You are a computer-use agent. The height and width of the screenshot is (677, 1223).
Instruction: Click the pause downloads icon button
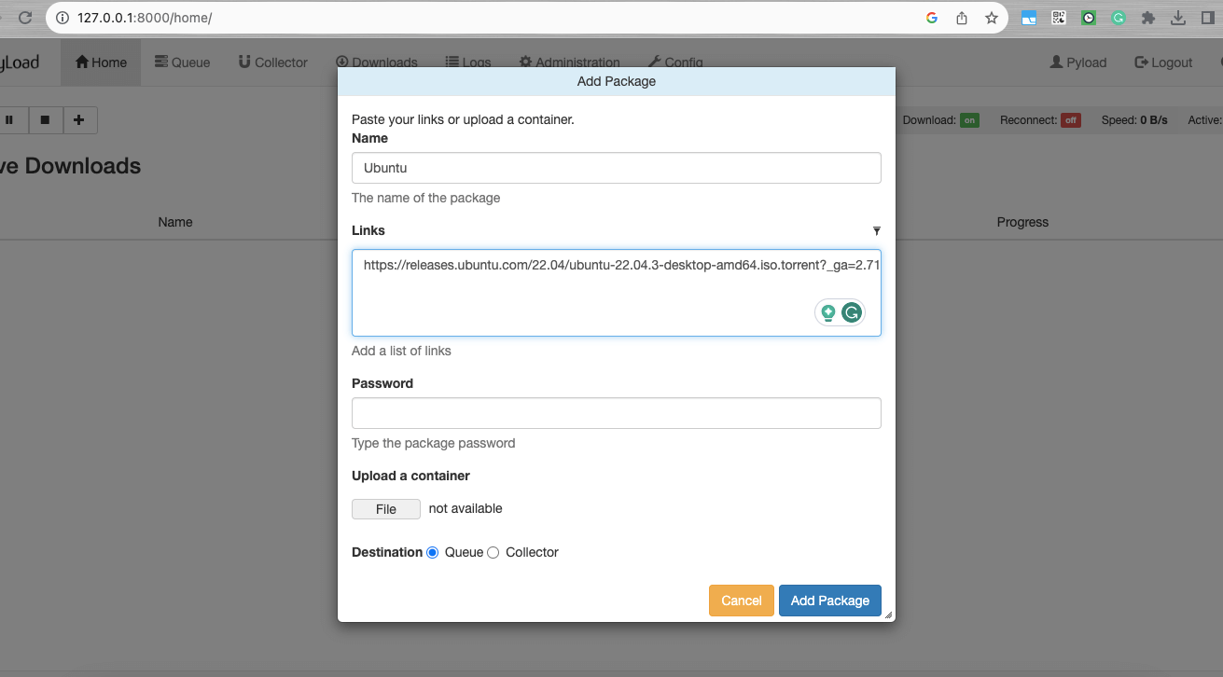click(10, 119)
